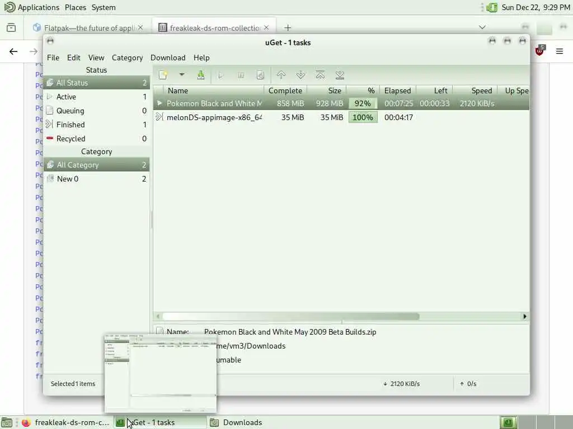Open a new browser tab with plus button
Image resolution: width=573 pixels, height=429 pixels.
(x=288, y=28)
